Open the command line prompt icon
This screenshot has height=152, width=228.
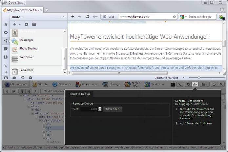click(180, 84)
